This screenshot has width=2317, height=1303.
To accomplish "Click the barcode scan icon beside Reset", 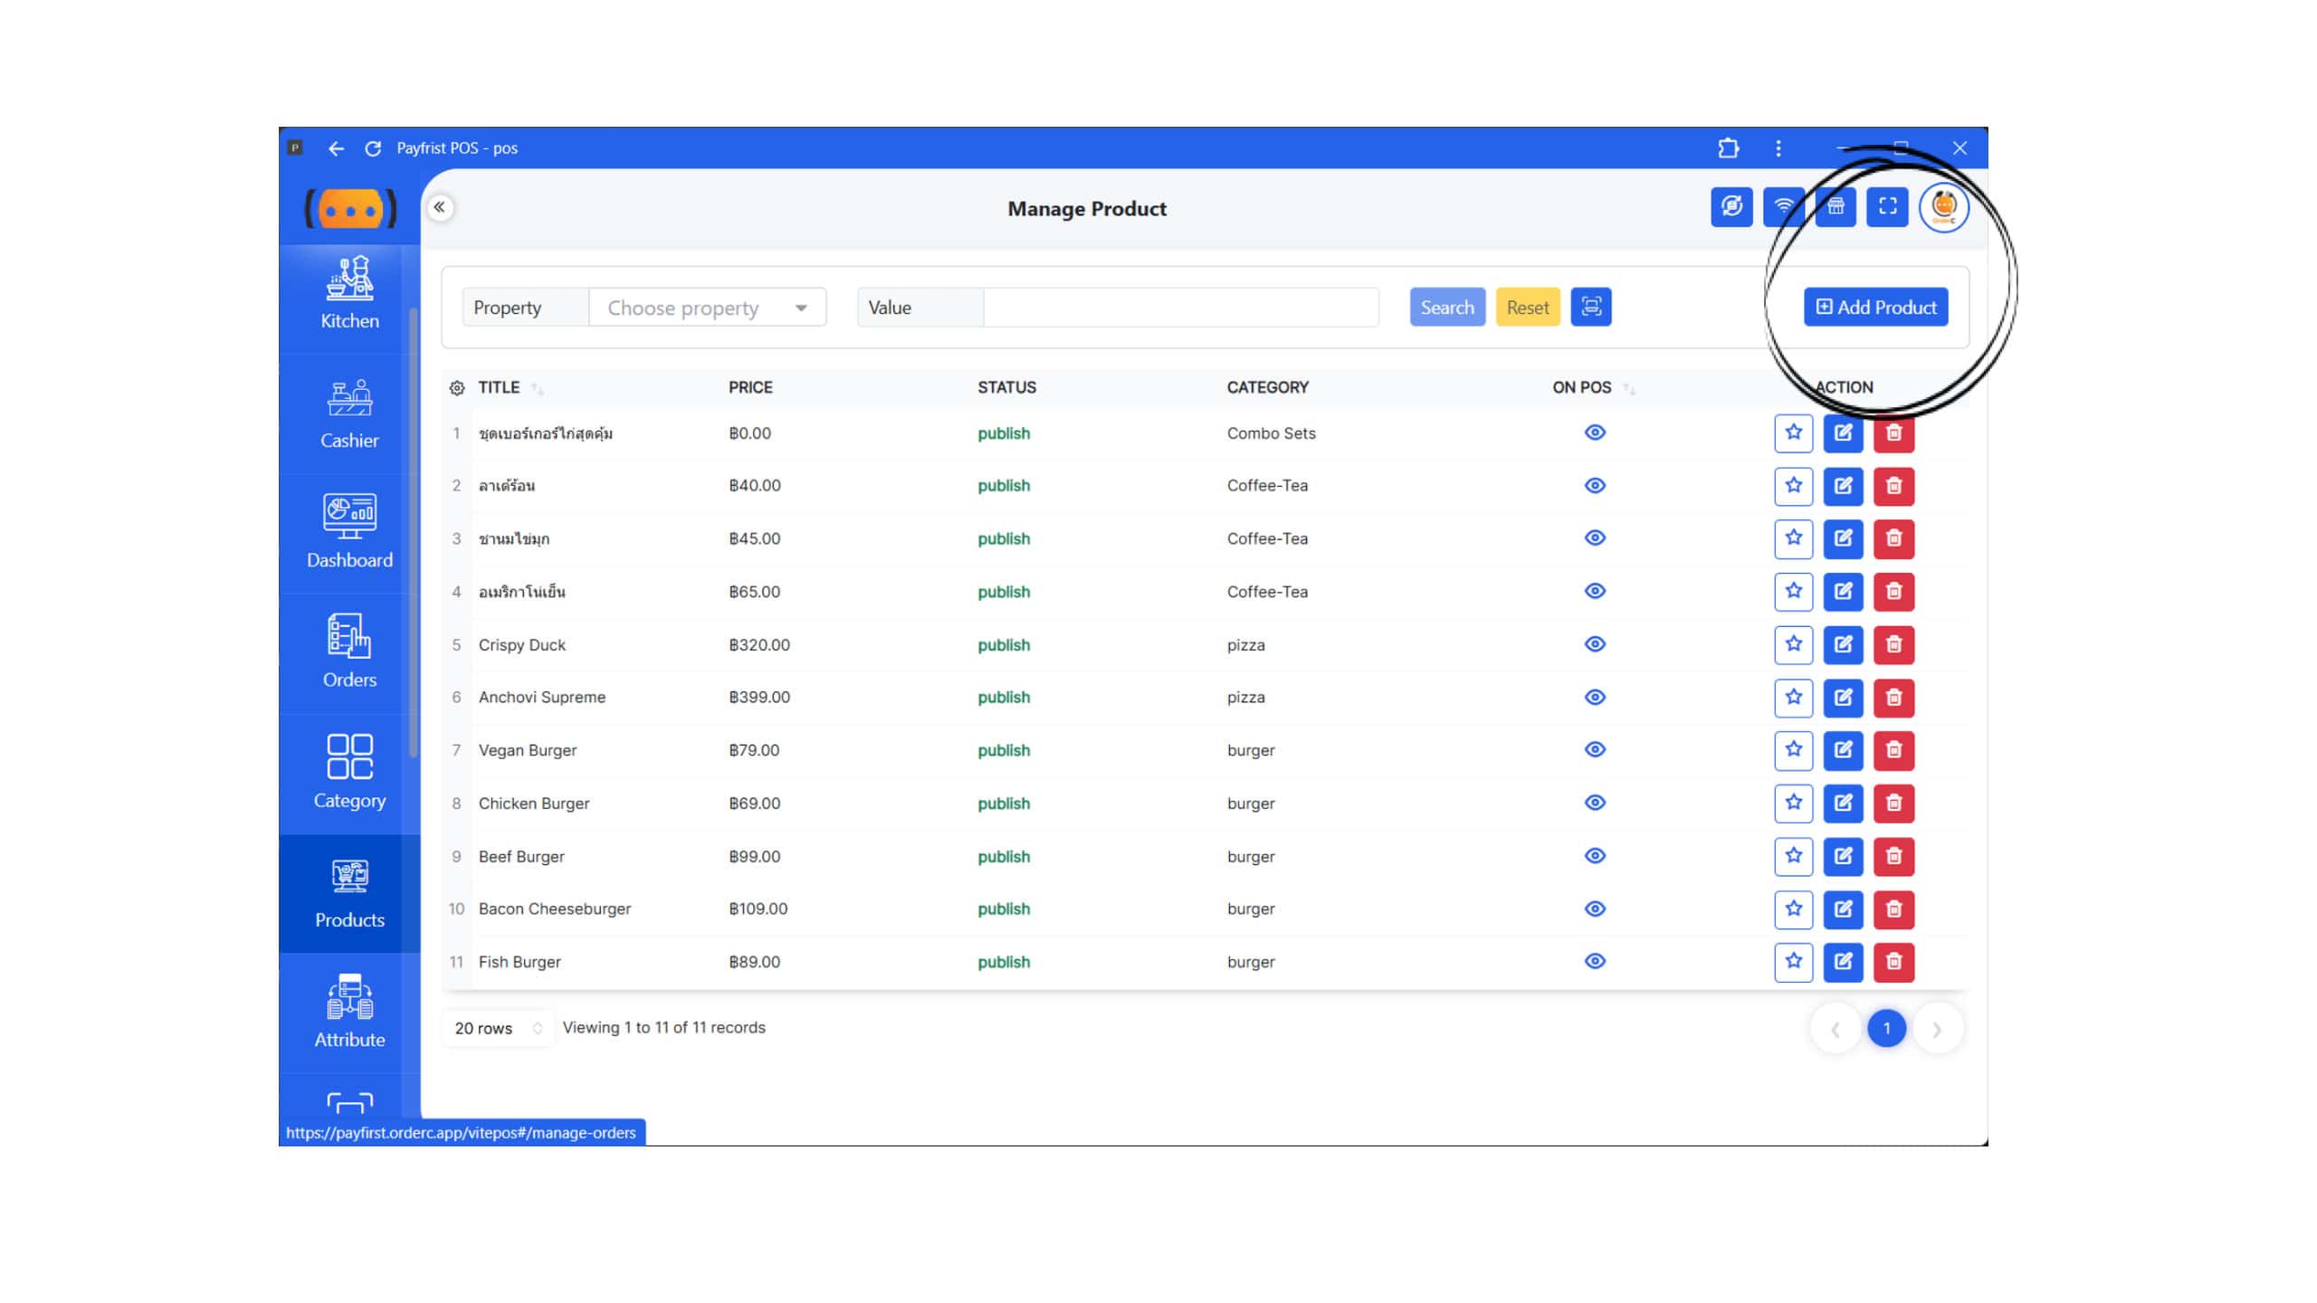I will 1590,307.
